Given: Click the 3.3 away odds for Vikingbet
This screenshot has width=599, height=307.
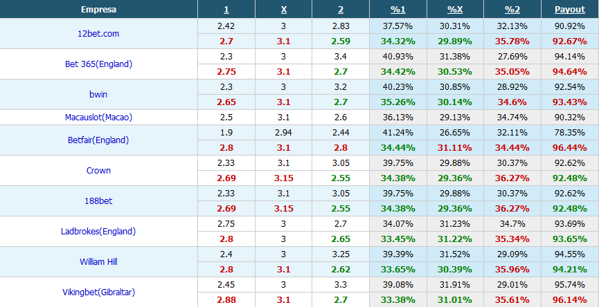Looking at the screenshot, I should [341, 285].
